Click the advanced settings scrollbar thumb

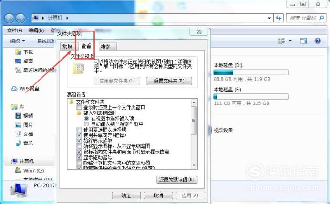click(x=194, y=120)
